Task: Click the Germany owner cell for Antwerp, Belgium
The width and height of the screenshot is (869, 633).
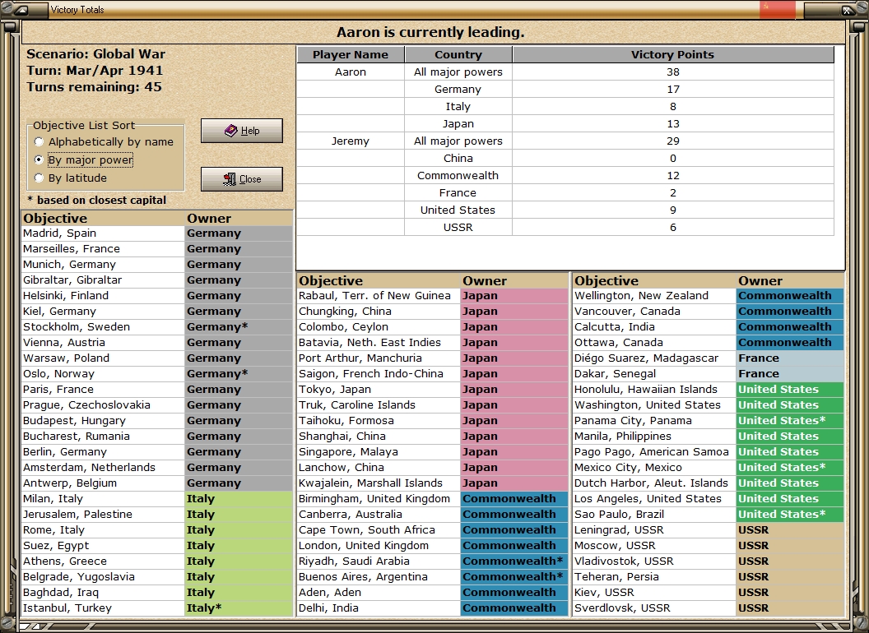Action: [239, 483]
